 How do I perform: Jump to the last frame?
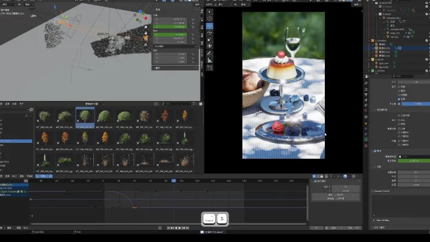[x=188, y=228]
